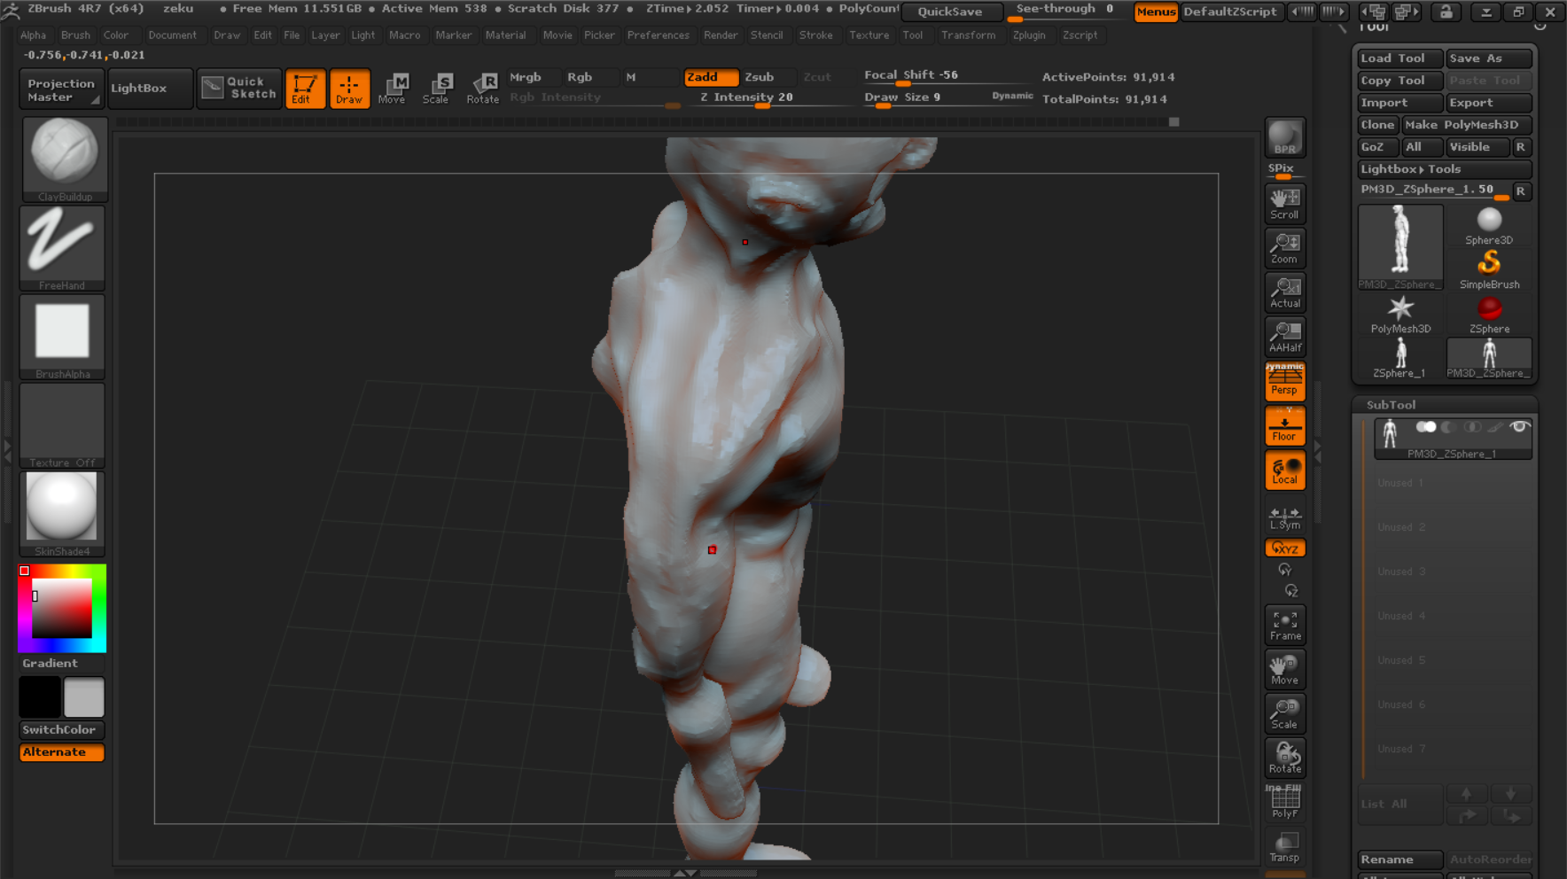Select the ZSphere_1 tool

coord(1400,358)
